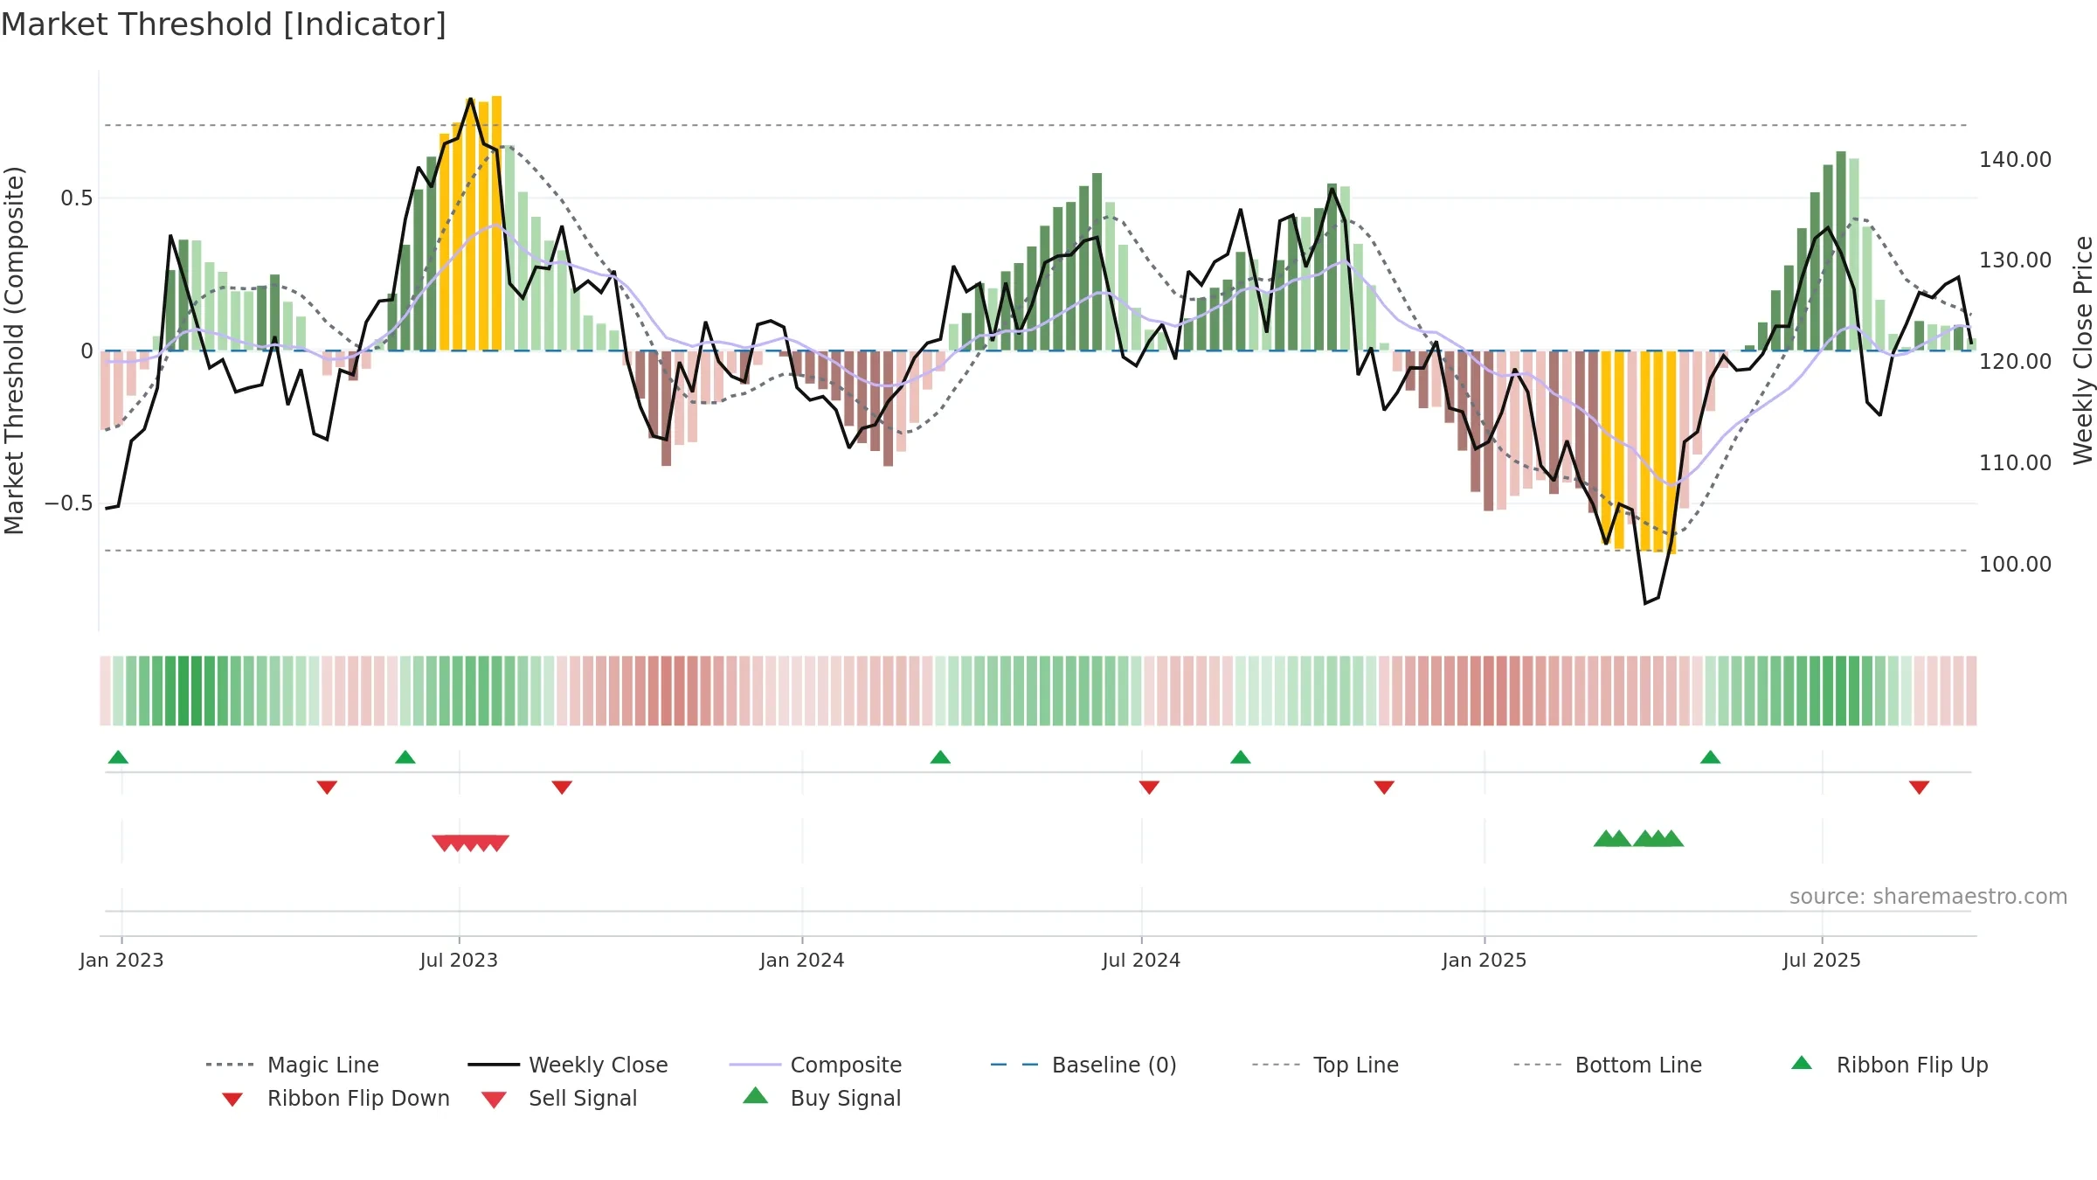The image size is (2097, 1180).
Task: Click the ribbon flip up marker in spring 2025
Action: 1711,757
